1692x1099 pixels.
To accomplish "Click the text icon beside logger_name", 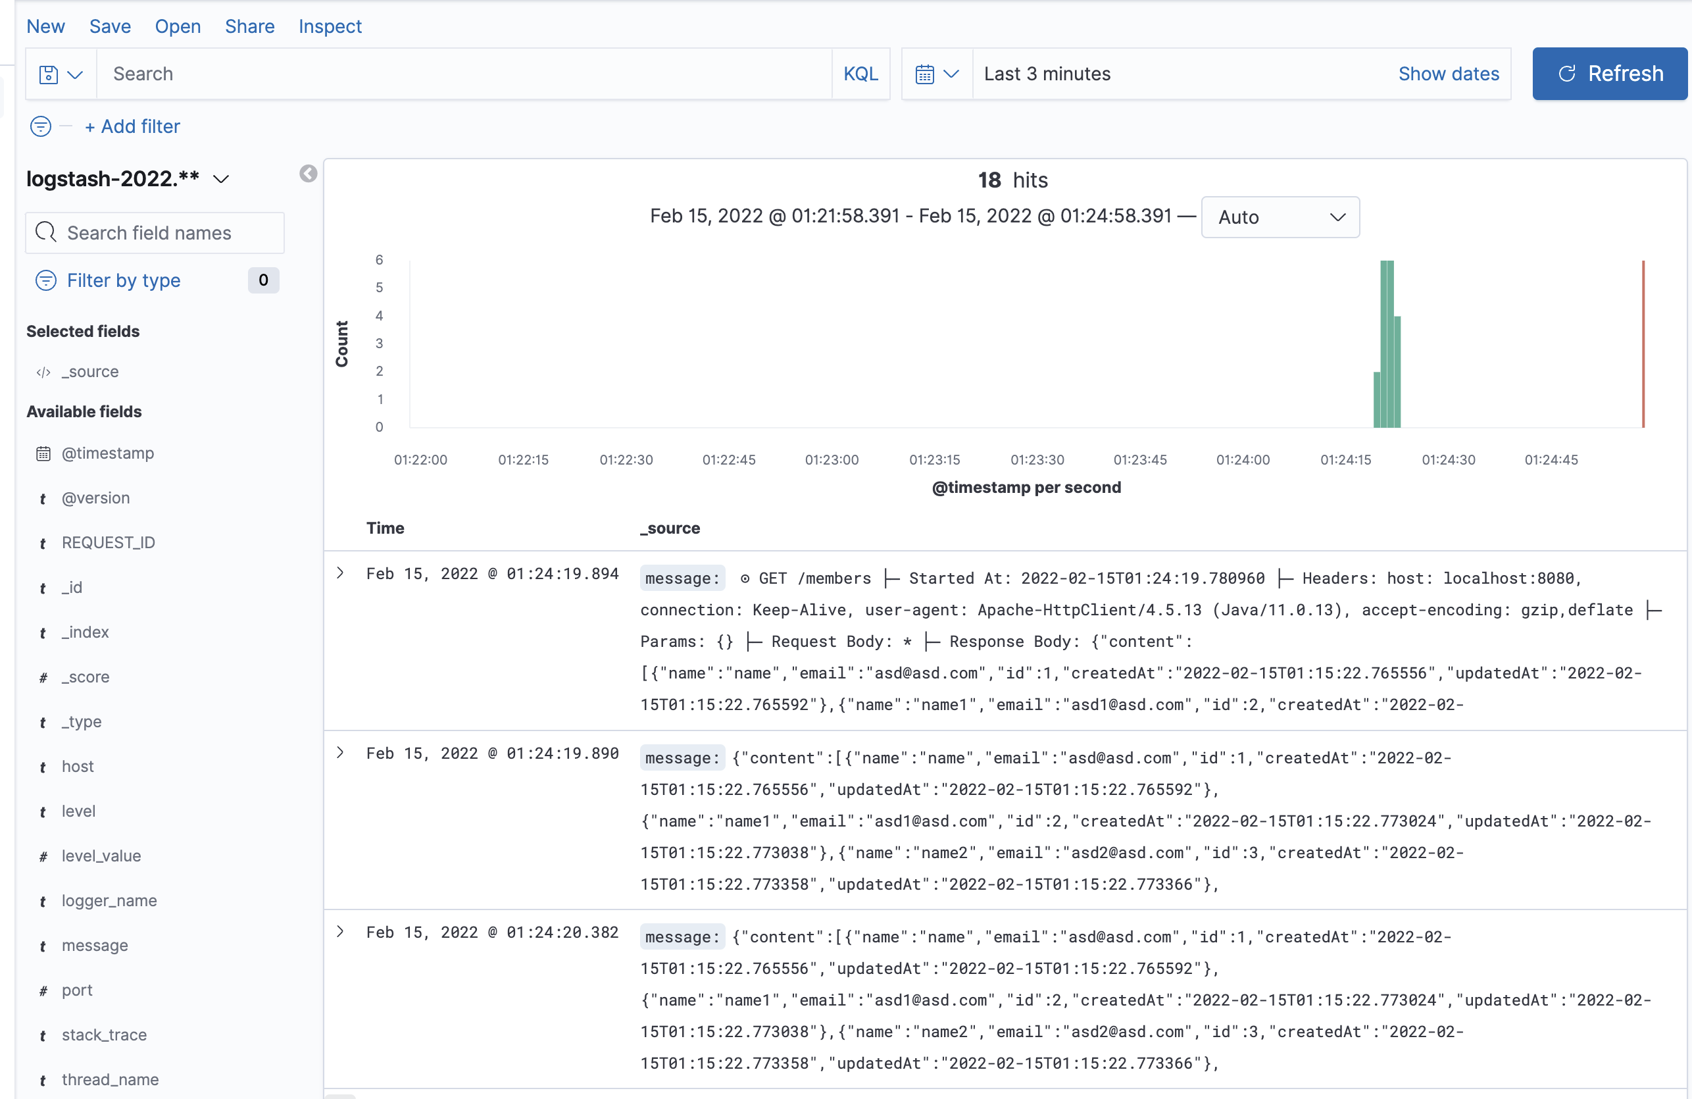I will (43, 902).
